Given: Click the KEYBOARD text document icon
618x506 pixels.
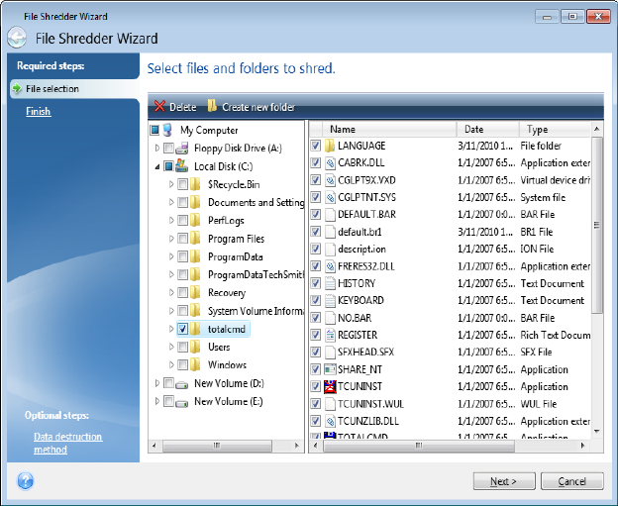Looking at the screenshot, I should (330, 300).
